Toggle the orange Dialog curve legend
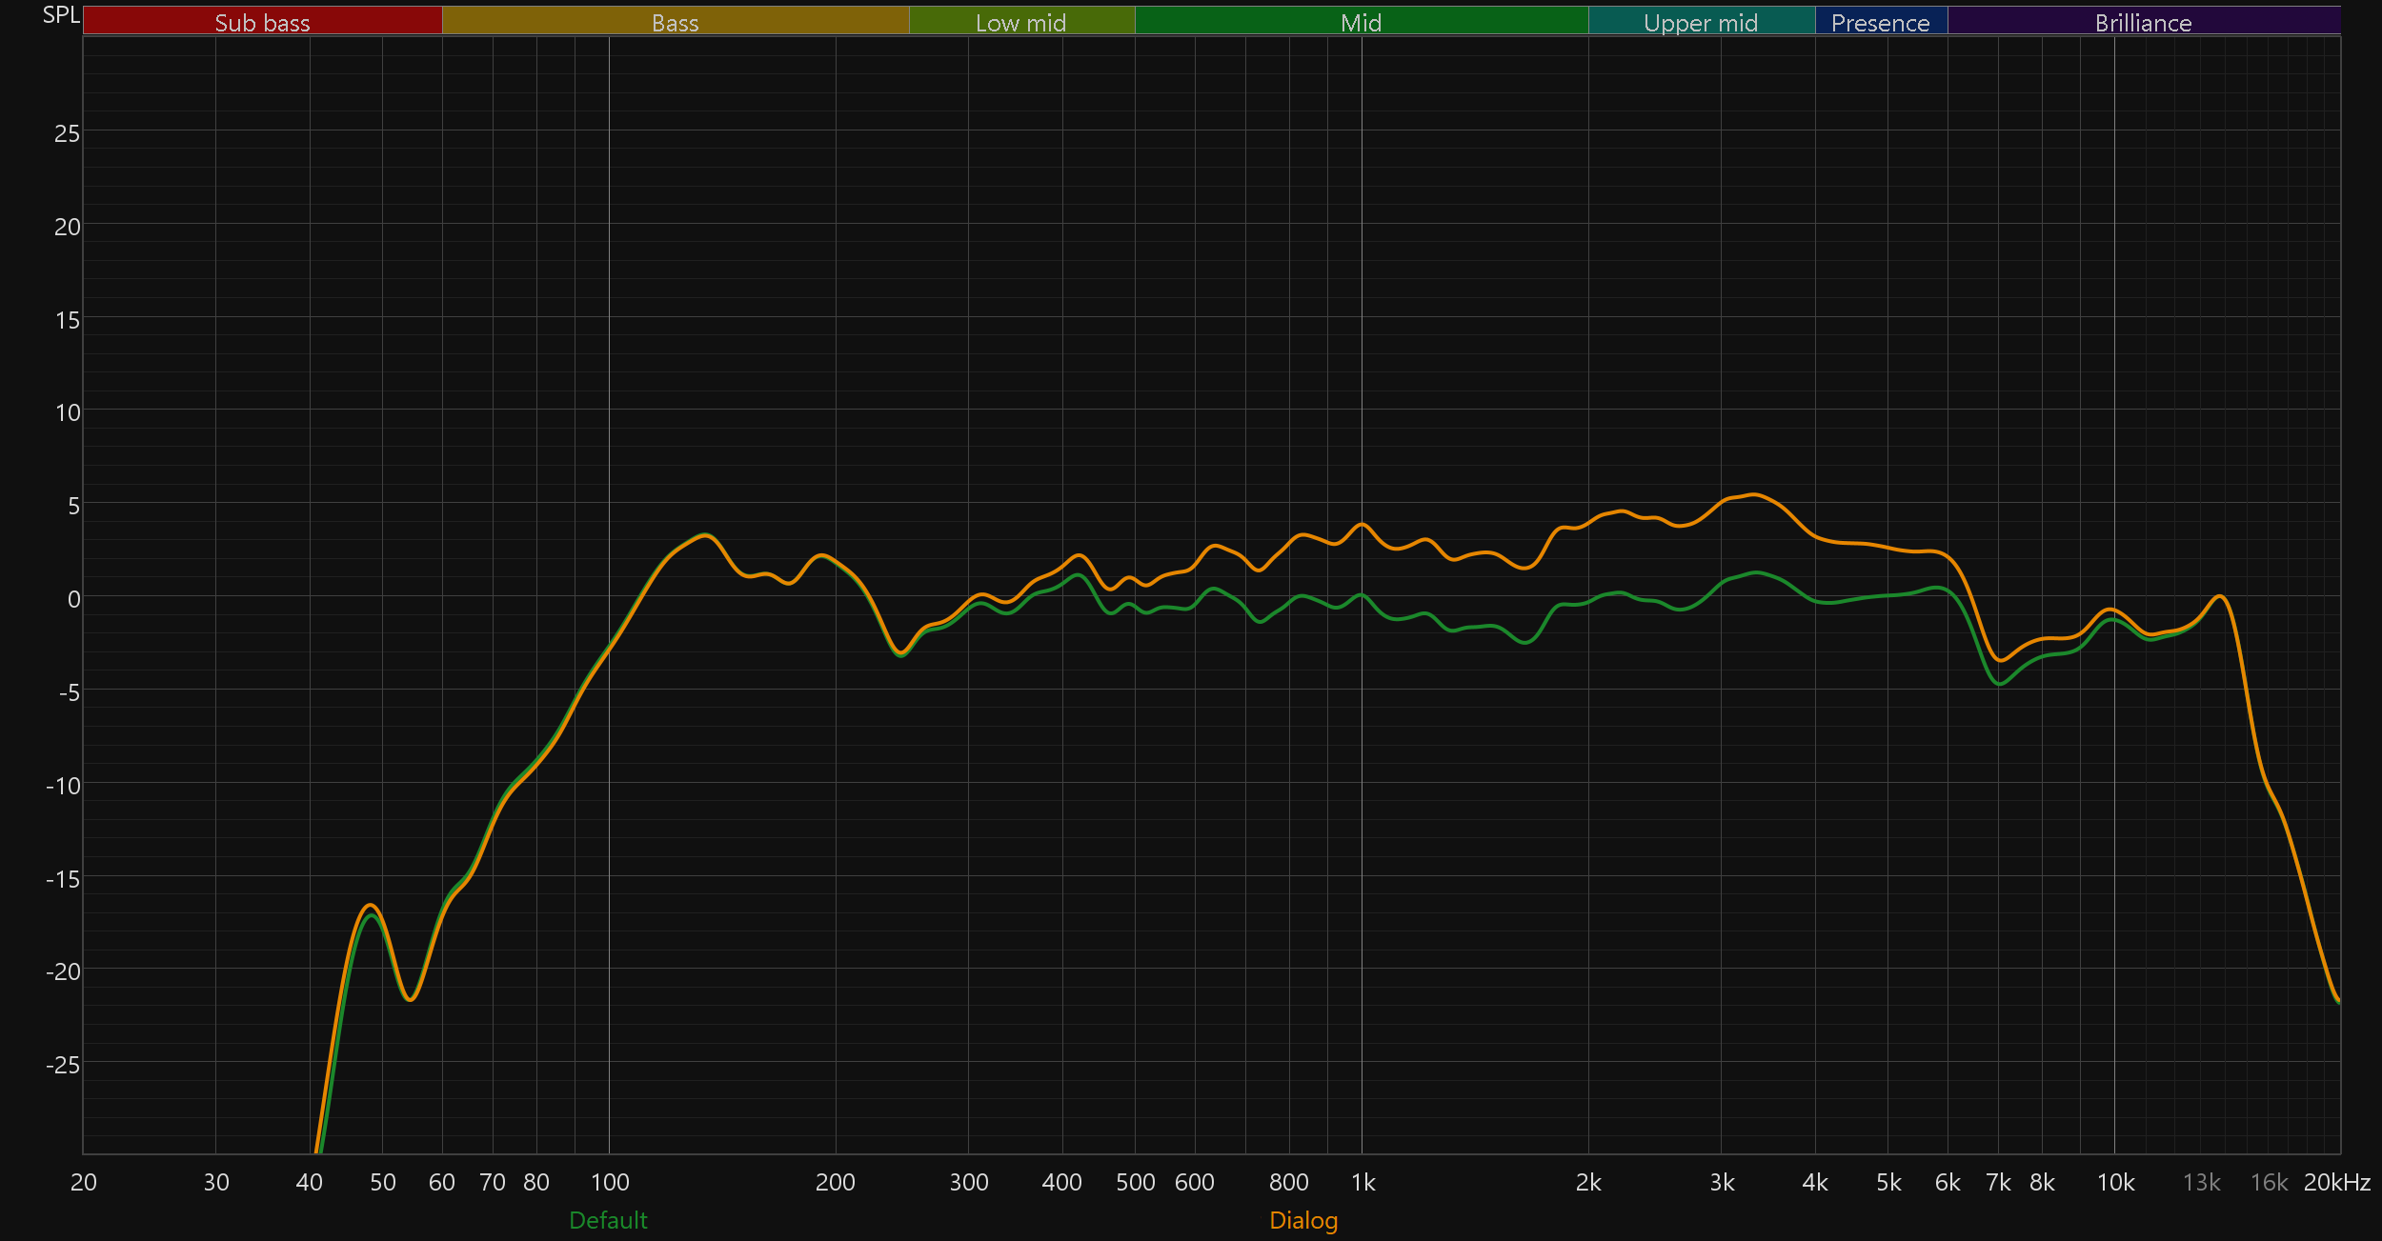The width and height of the screenshot is (2382, 1241). pos(1303,1220)
